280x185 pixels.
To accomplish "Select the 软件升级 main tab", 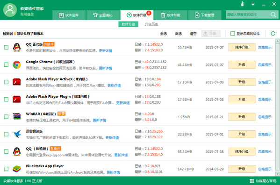I will point(137,15).
